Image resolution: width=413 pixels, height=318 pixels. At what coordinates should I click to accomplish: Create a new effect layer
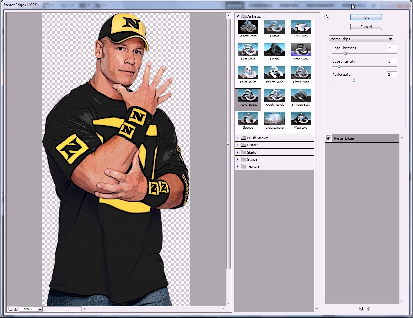tap(361, 309)
